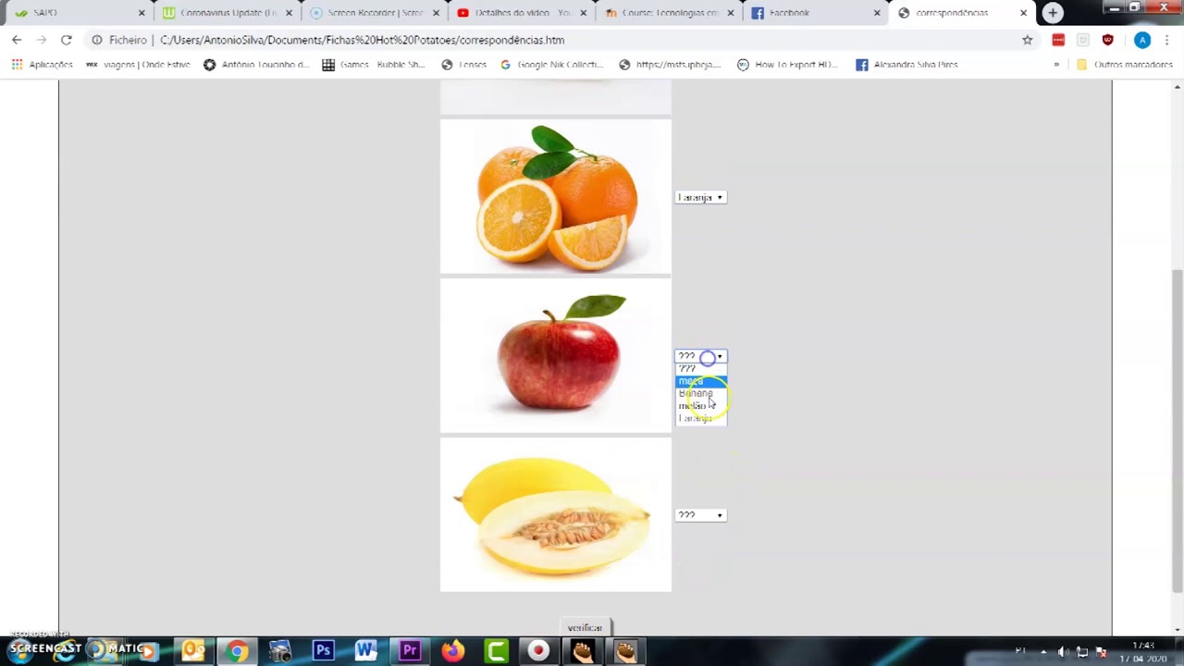The height and width of the screenshot is (666, 1184).
Task: Open the profile avatar 'A' icon
Action: click(x=1142, y=40)
